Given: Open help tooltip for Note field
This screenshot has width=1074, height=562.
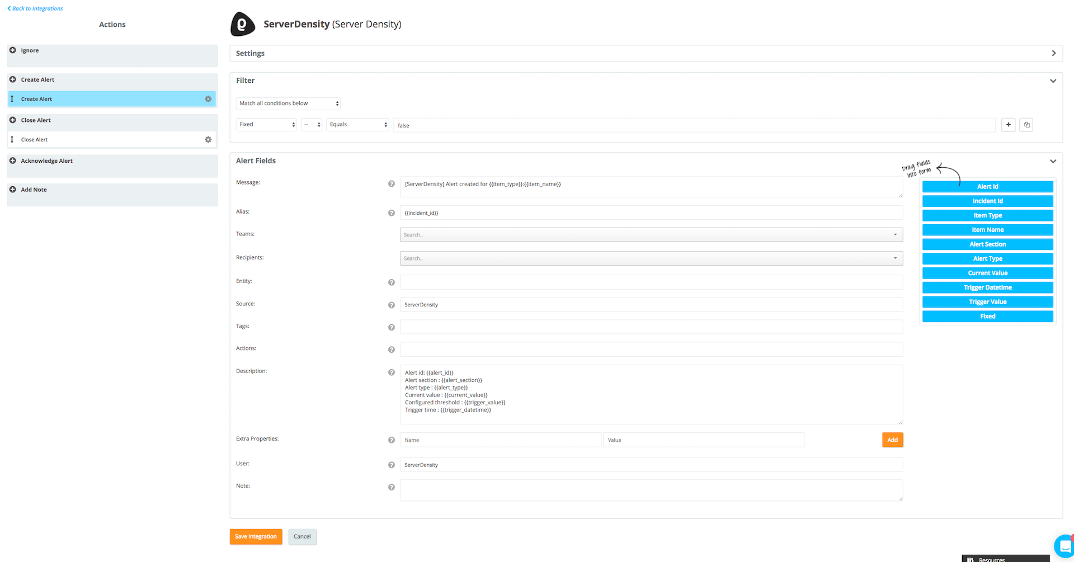Looking at the screenshot, I should (x=392, y=488).
